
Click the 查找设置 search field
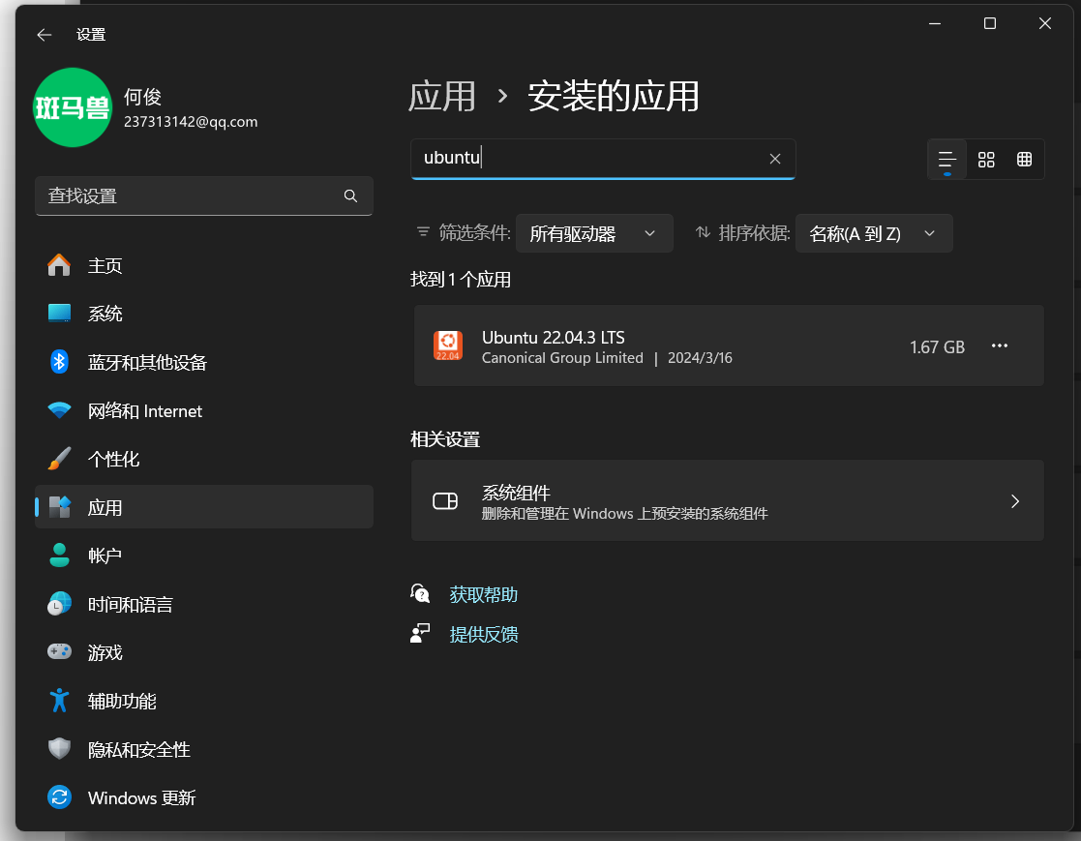click(x=204, y=195)
